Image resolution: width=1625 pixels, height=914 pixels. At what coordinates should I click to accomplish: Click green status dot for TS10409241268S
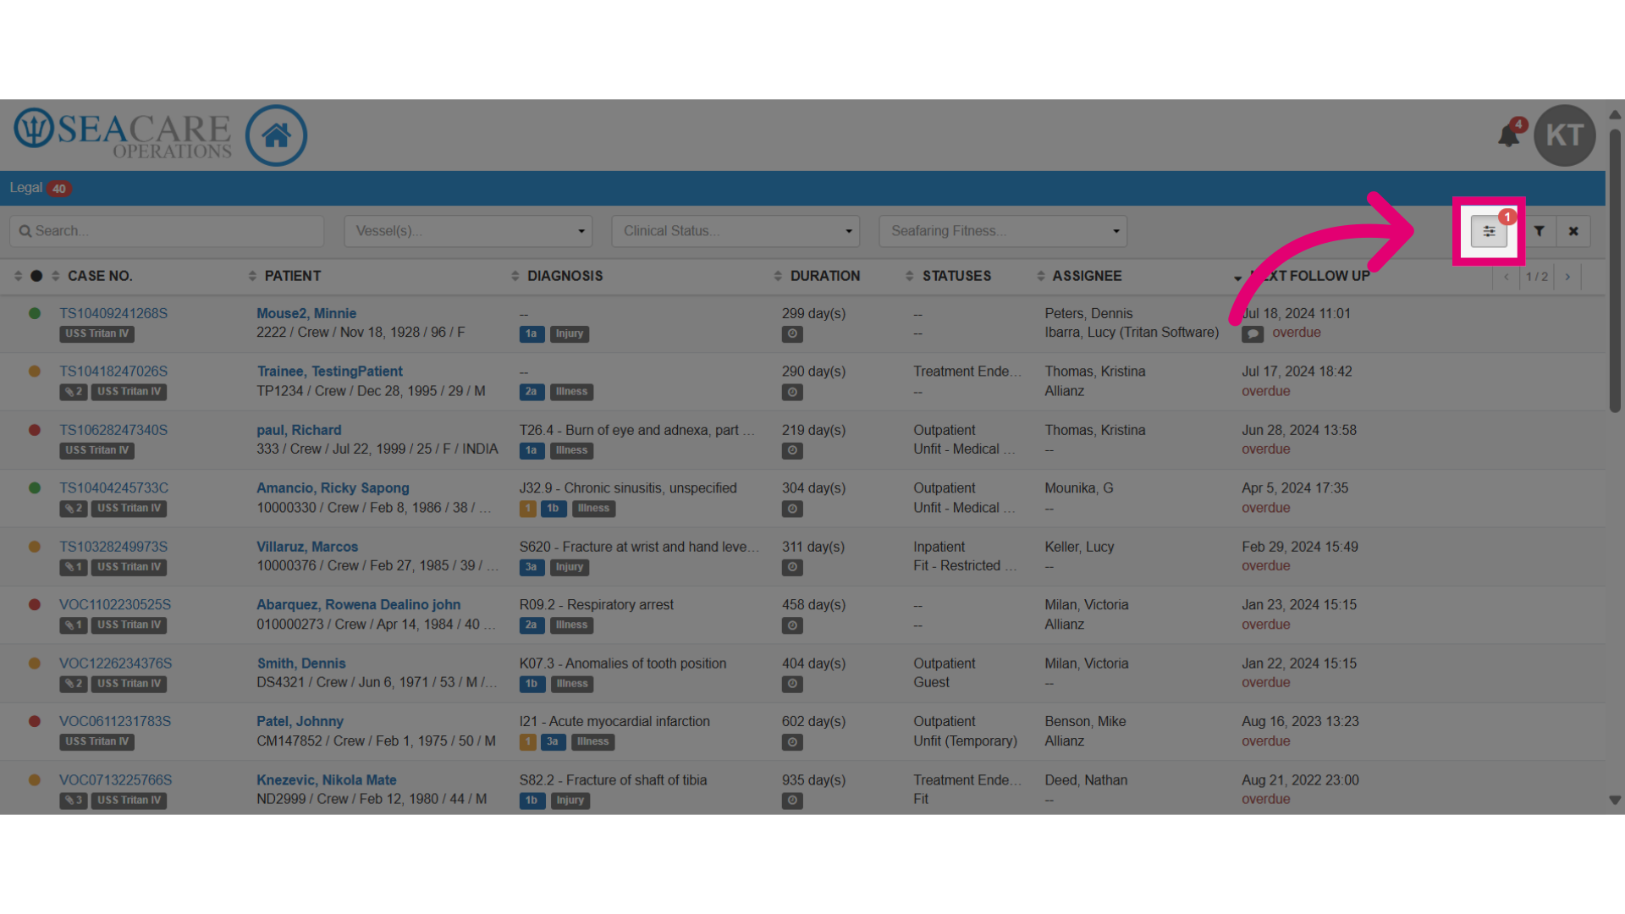pos(35,314)
